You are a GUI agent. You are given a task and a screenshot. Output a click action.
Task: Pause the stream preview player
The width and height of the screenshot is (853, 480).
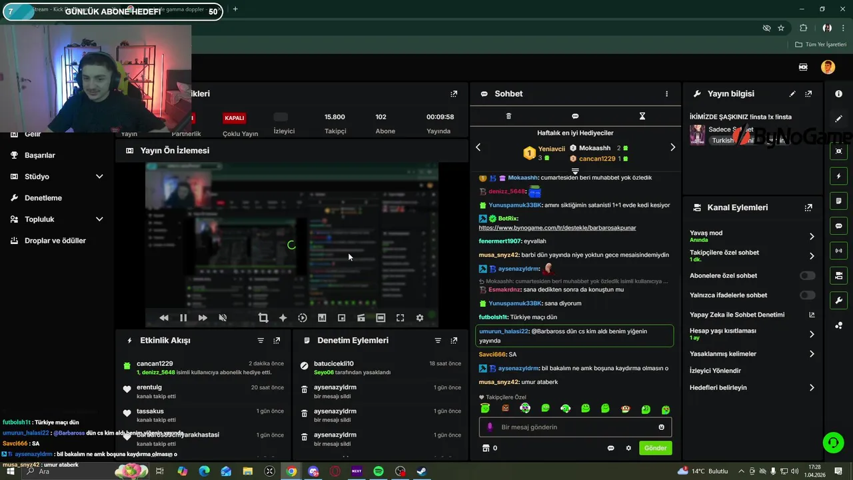tap(183, 318)
